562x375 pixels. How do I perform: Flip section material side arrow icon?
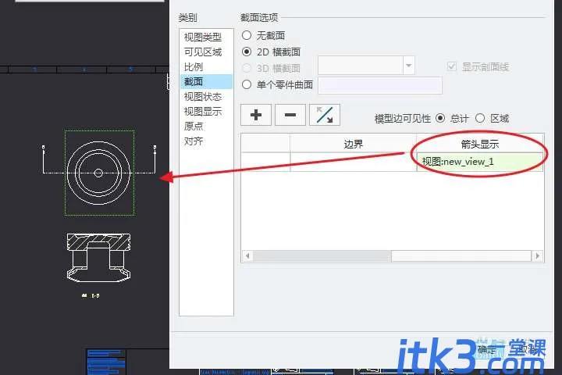[325, 115]
